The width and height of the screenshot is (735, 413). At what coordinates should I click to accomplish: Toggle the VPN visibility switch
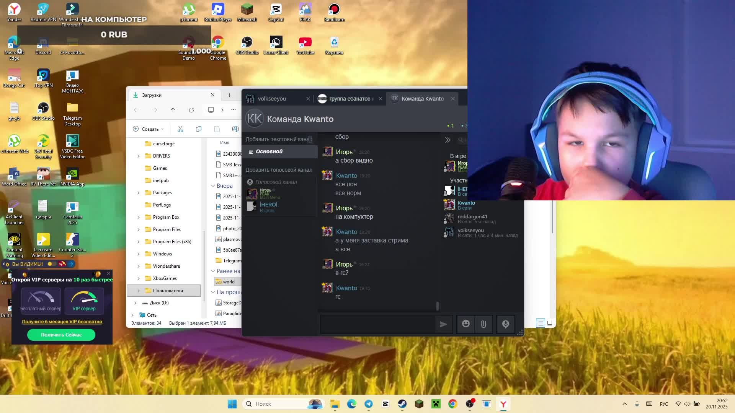tap(52, 264)
